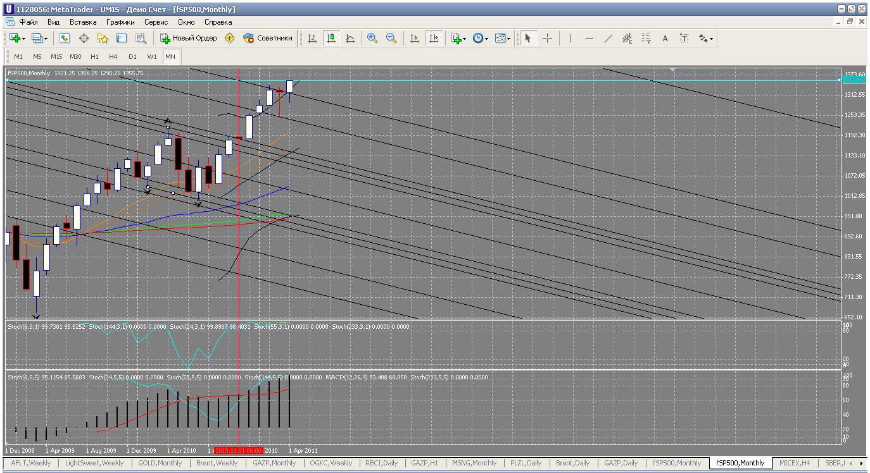Viewport: 870px width, 473px height.
Task: Switch to M30 timeframe
Action: click(75, 56)
